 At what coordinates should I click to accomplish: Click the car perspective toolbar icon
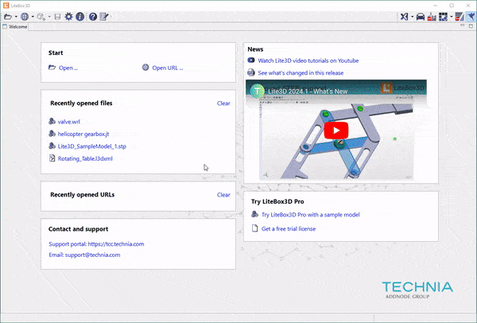click(x=421, y=17)
